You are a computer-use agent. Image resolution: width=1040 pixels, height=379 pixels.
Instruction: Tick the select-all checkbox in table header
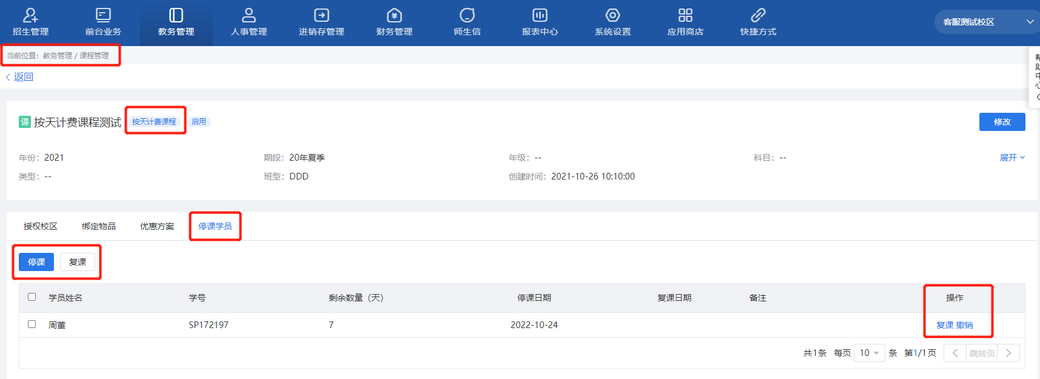point(32,297)
